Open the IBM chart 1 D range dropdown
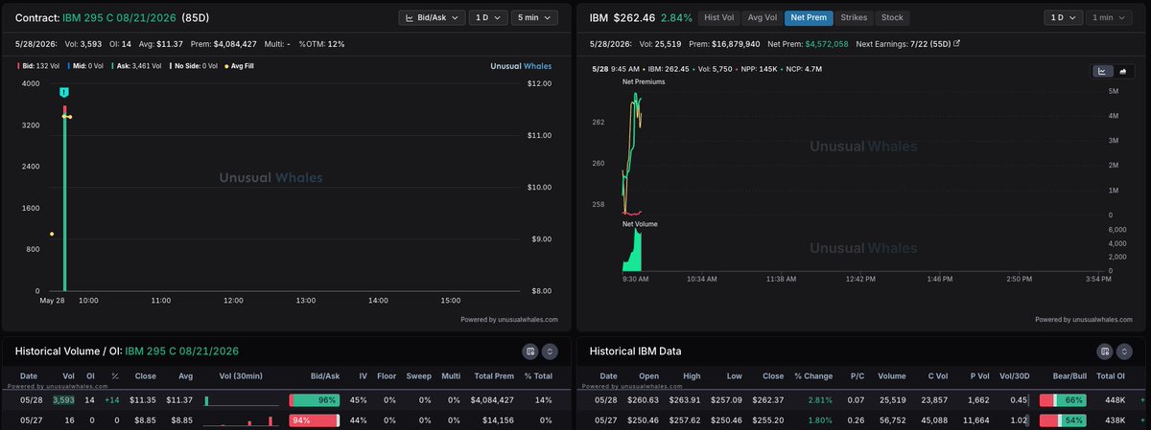 1064,17
